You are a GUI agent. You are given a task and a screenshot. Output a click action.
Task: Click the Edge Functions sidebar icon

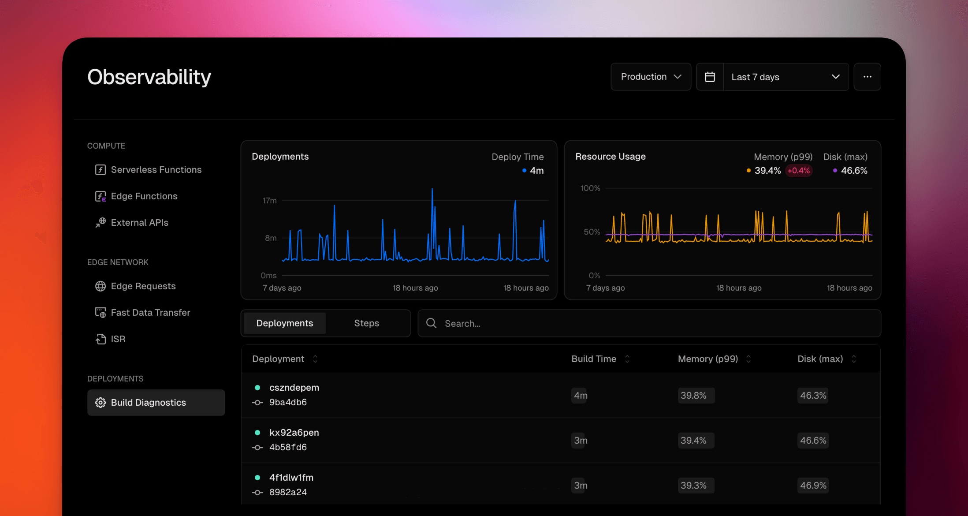(101, 196)
